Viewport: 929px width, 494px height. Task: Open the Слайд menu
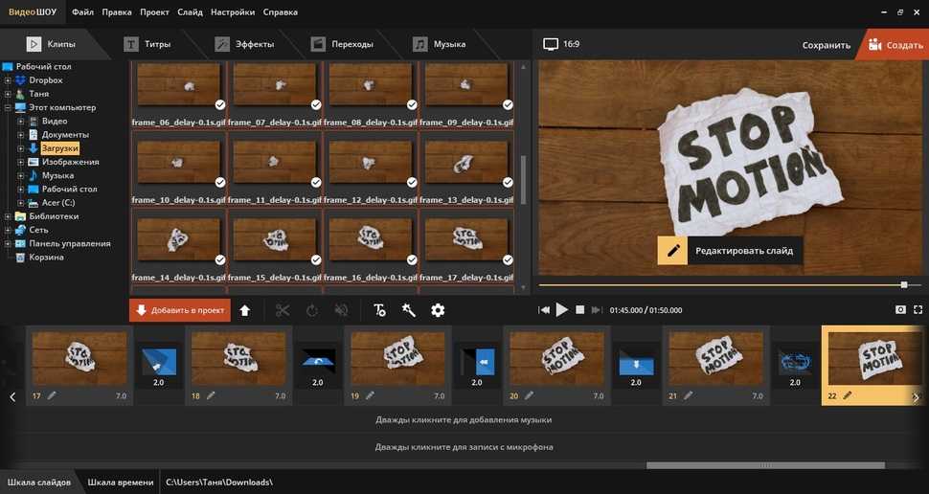click(190, 12)
